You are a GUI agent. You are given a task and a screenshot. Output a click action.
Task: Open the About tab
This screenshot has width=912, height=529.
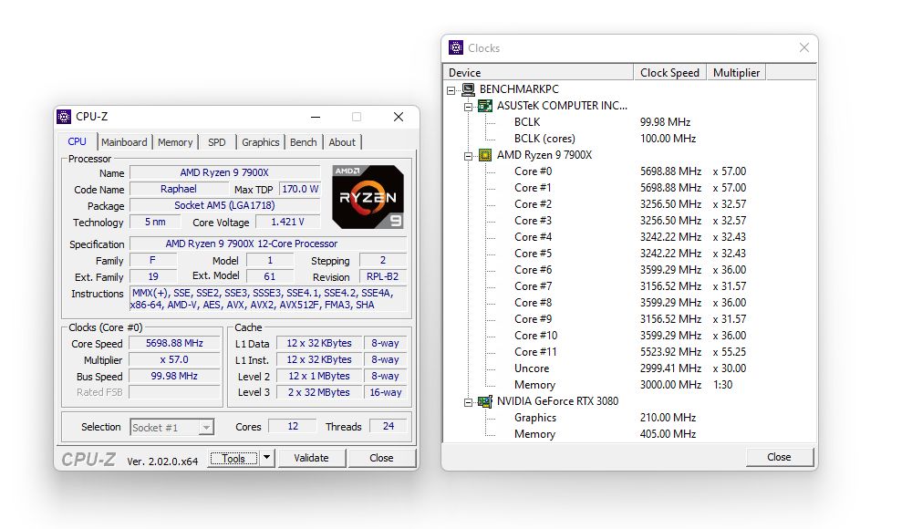pyautogui.click(x=342, y=142)
